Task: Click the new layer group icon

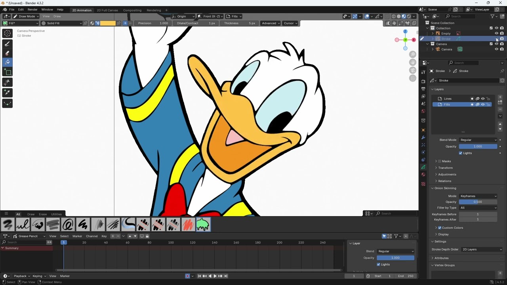Action: click(500, 103)
